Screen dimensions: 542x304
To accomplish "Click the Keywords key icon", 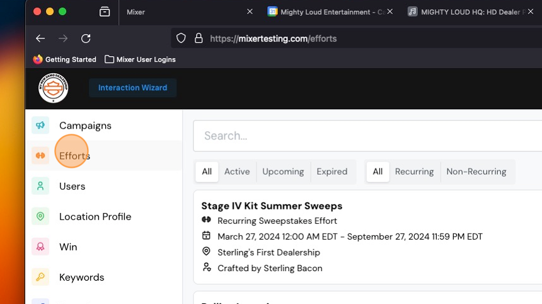I will click(40, 277).
